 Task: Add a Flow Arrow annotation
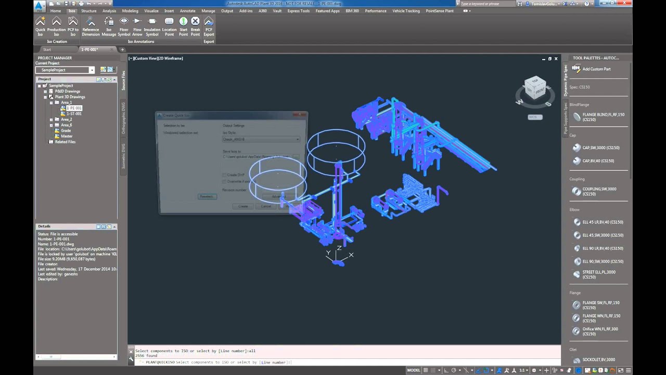click(x=137, y=26)
